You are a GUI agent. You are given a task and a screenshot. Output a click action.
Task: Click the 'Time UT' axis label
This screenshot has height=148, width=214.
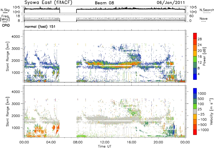(105, 146)
